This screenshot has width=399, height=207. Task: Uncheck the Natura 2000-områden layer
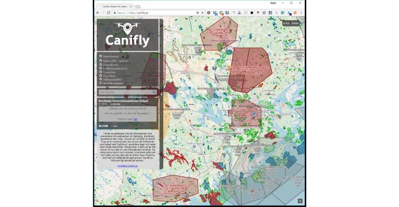coord(101,61)
